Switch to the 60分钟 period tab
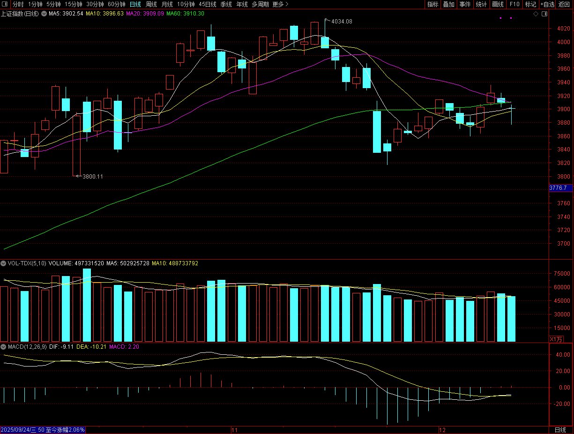 [116, 4]
